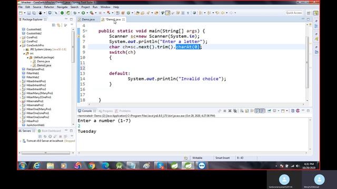The height and width of the screenshot is (189, 337).
Task: Select the FileUploadPro1 project
Action: [35, 69]
